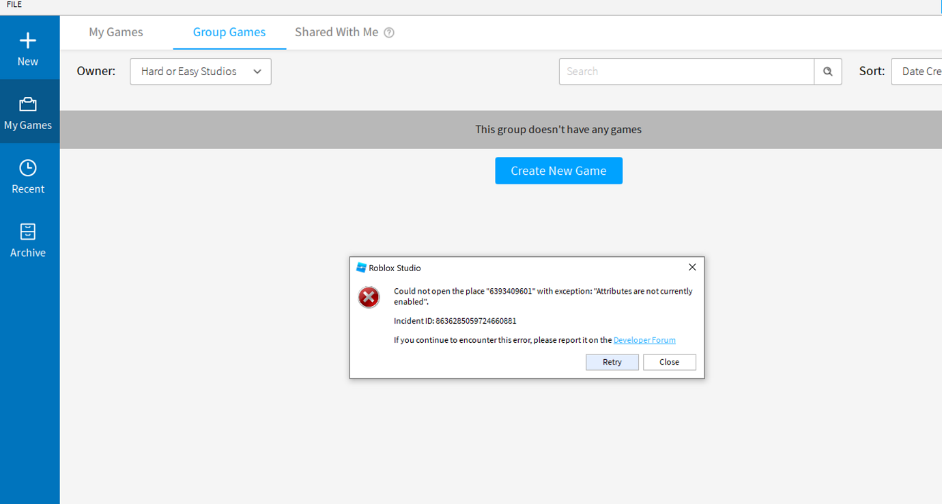Open the Archive sidebar item

click(x=28, y=239)
